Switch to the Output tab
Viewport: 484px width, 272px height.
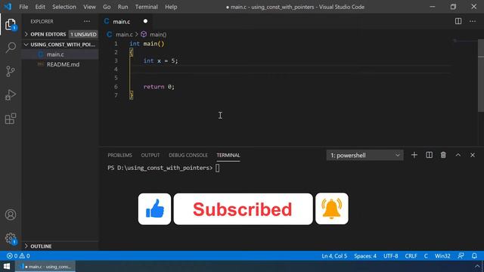[x=150, y=155]
